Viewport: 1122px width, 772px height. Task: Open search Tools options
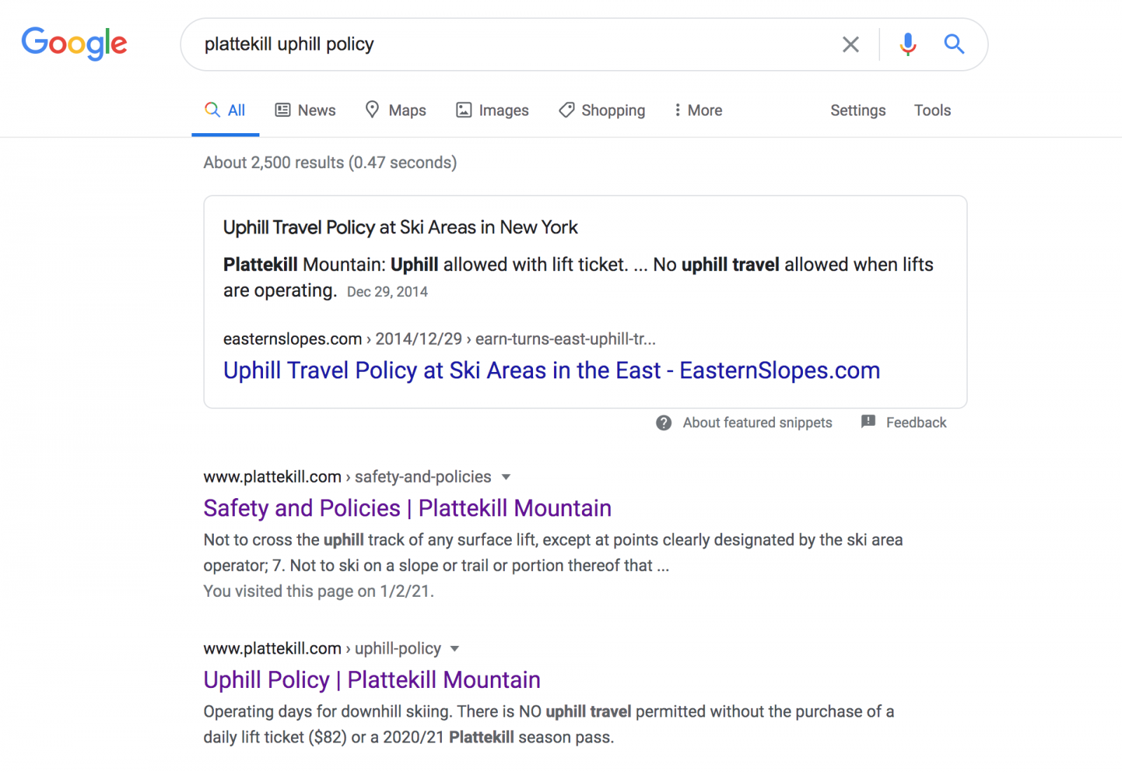[932, 111]
